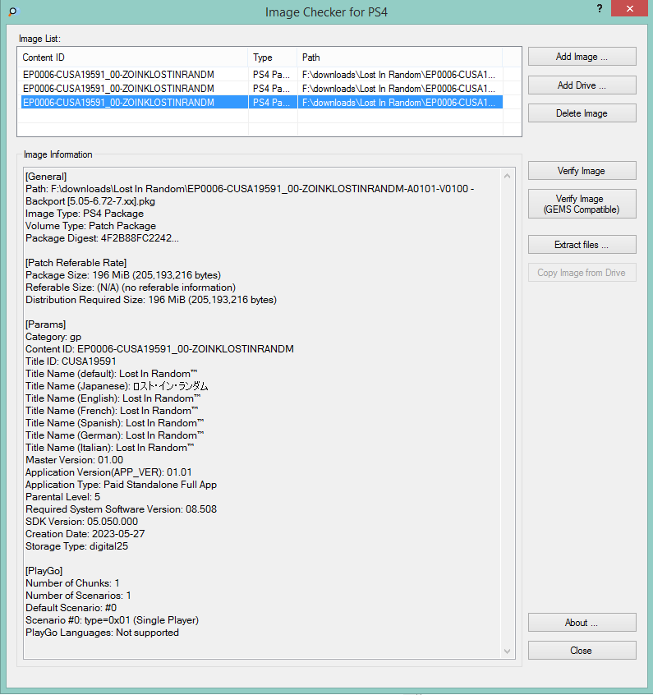Click the Title ID: CUSA19591 line

tap(71, 361)
